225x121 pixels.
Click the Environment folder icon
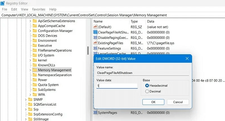(x=35, y=40)
